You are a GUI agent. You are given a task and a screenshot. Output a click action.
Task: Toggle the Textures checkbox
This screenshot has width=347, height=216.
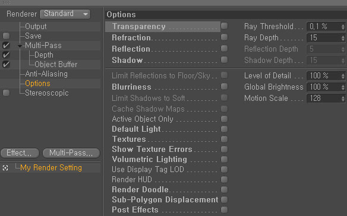point(224,139)
